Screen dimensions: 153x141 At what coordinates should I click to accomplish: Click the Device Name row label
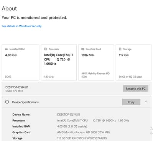tap(21, 115)
